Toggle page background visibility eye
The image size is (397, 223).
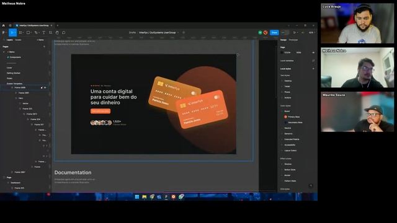click(313, 53)
